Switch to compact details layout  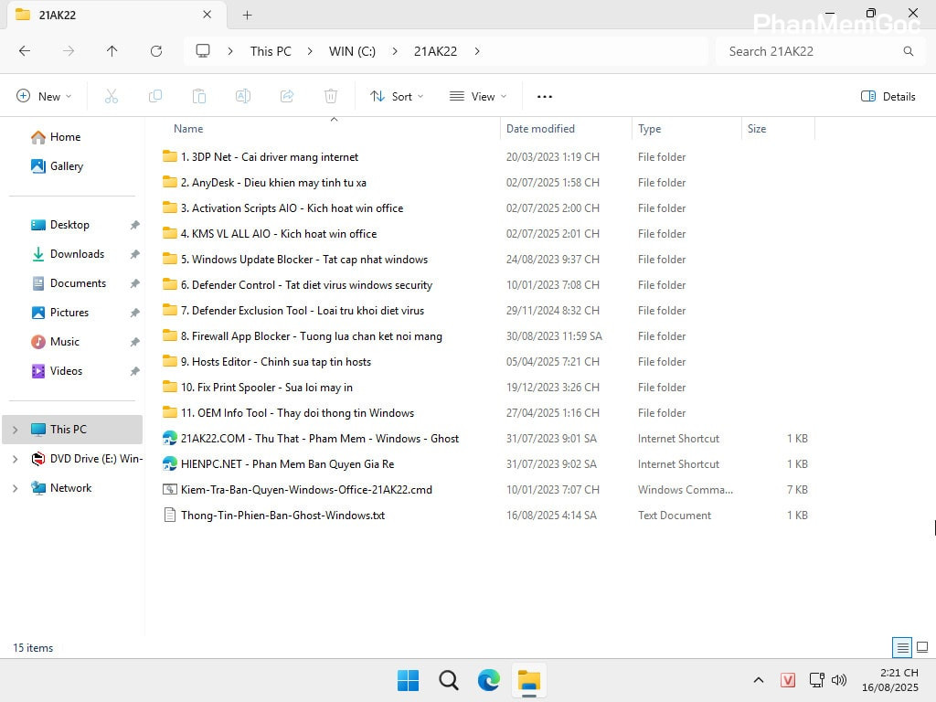pyautogui.click(x=903, y=647)
